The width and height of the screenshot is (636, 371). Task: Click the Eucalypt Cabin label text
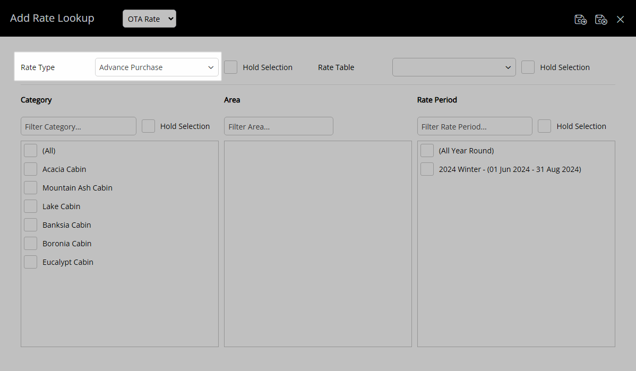coord(68,262)
